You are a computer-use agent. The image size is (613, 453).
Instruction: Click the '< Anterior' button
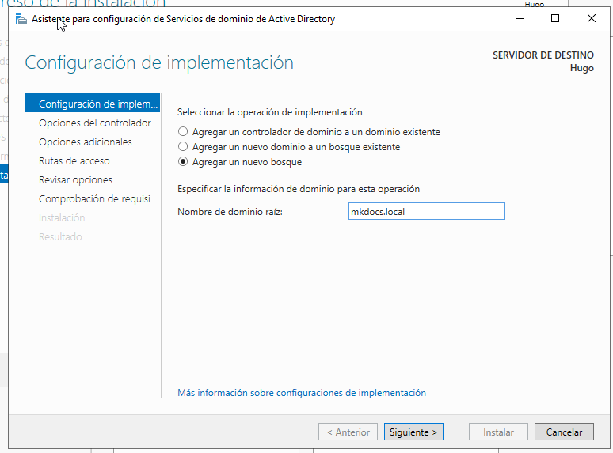(x=348, y=432)
